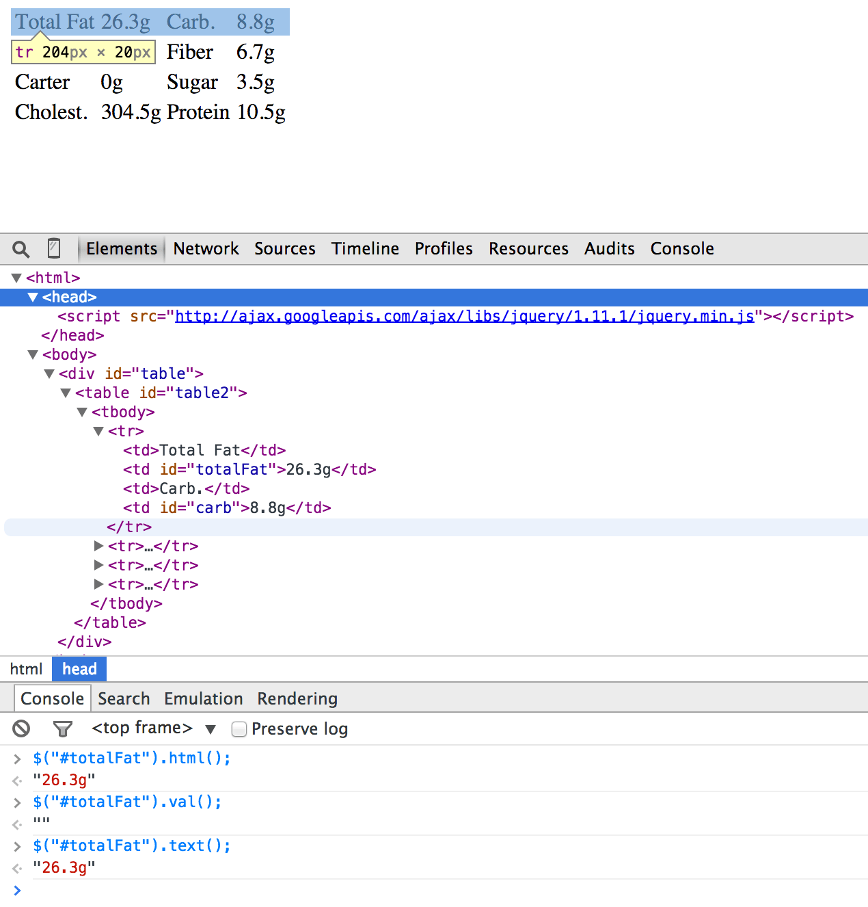This screenshot has width=868, height=907.
Task: Select the td id="carb" element line
Action: coord(227,508)
